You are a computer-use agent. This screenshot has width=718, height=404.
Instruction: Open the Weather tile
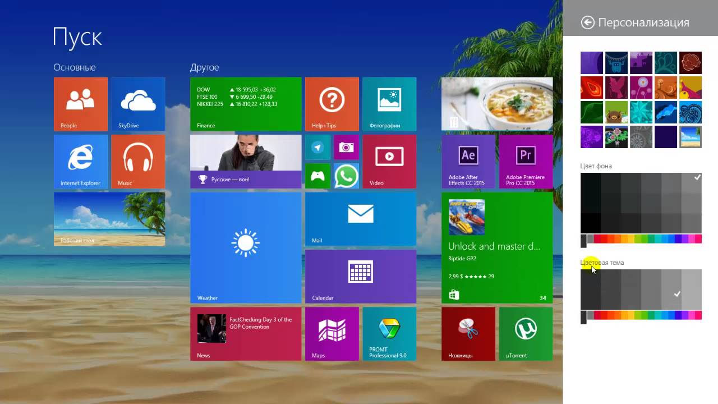(x=246, y=247)
